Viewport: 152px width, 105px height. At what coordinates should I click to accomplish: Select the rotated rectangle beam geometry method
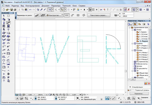(x=84, y=15)
